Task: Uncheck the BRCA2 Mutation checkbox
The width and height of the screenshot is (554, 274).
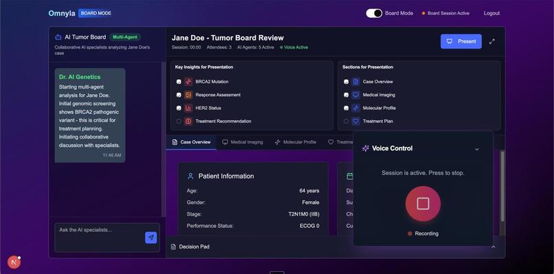Action: (179, 82)
